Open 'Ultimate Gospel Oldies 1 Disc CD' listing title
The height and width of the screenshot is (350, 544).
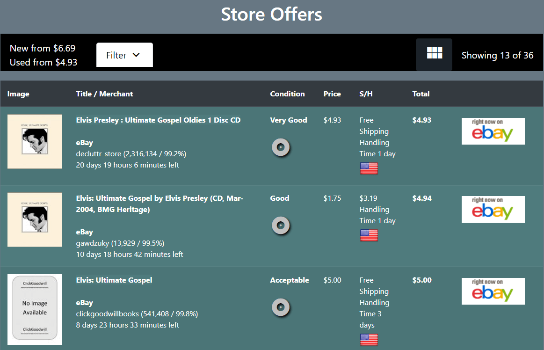[158, 120]
